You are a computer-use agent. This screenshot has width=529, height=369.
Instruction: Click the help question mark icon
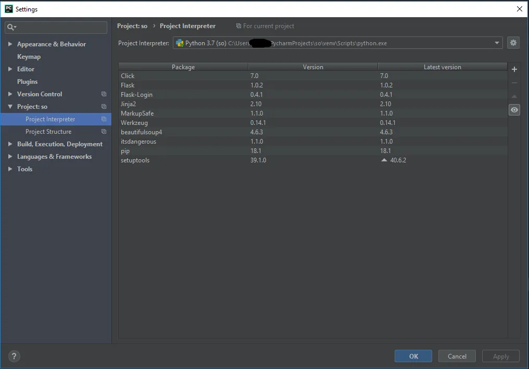coord(14,356)
